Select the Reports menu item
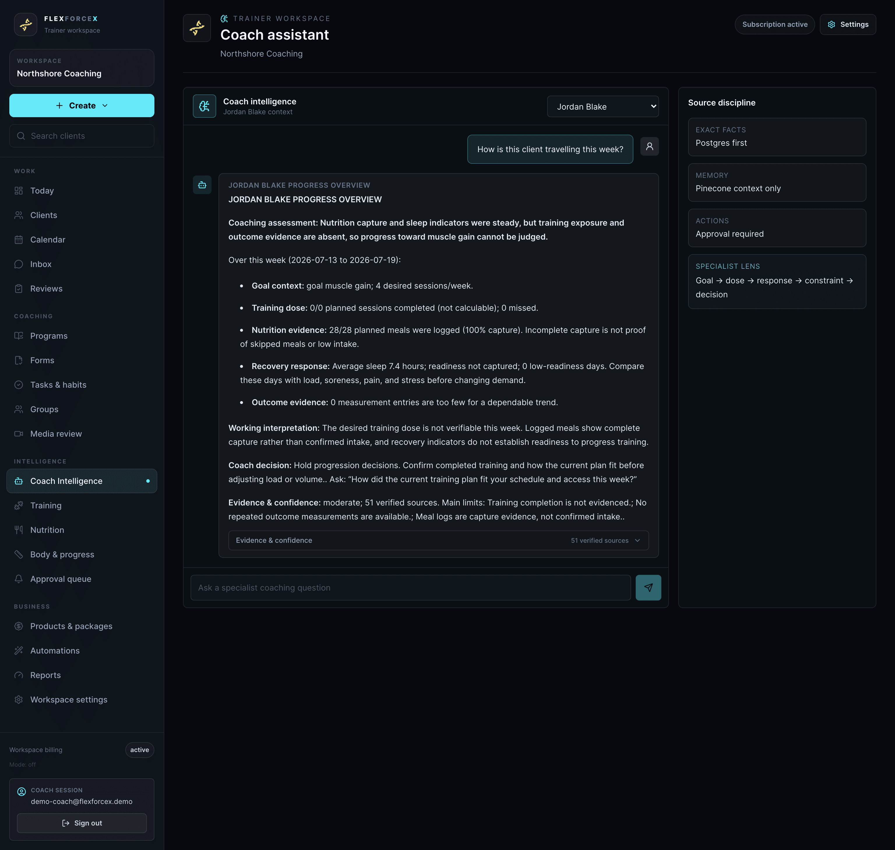This screenshot has width=895, height=850. pyautogui.click(x=82, y=675)
